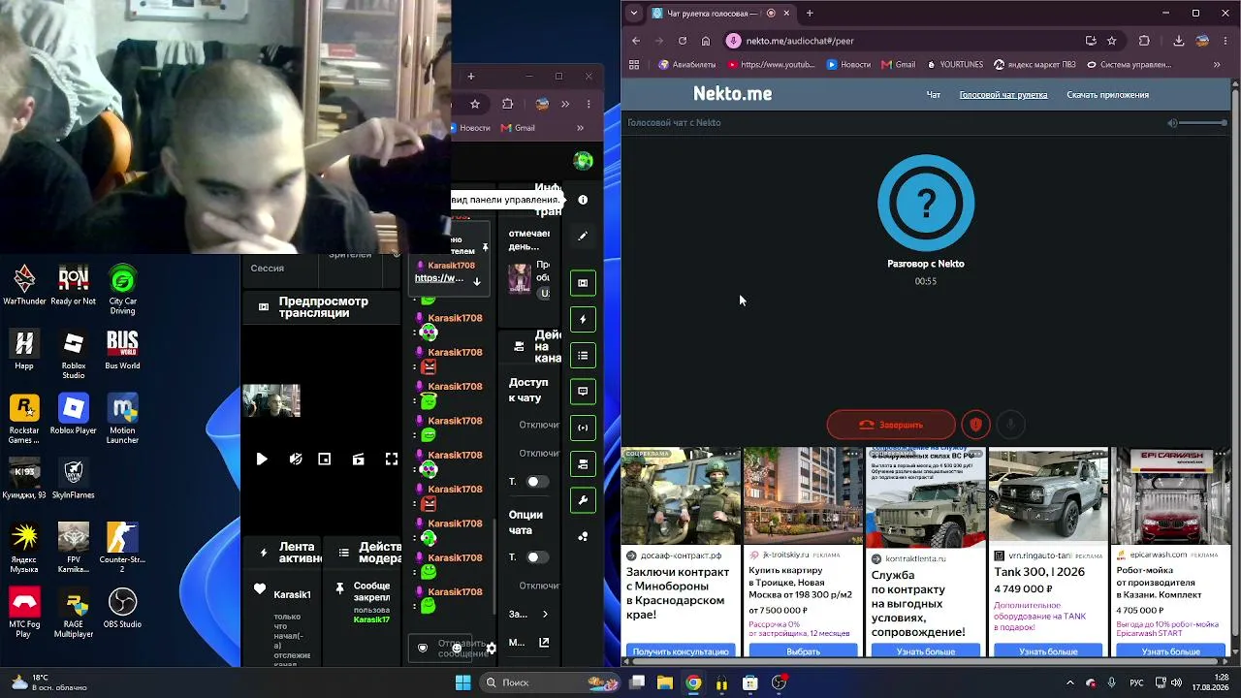Open the Twitch profile avatar menu
The height and width of the screenshot is (698, 1241).
[583, 161]
